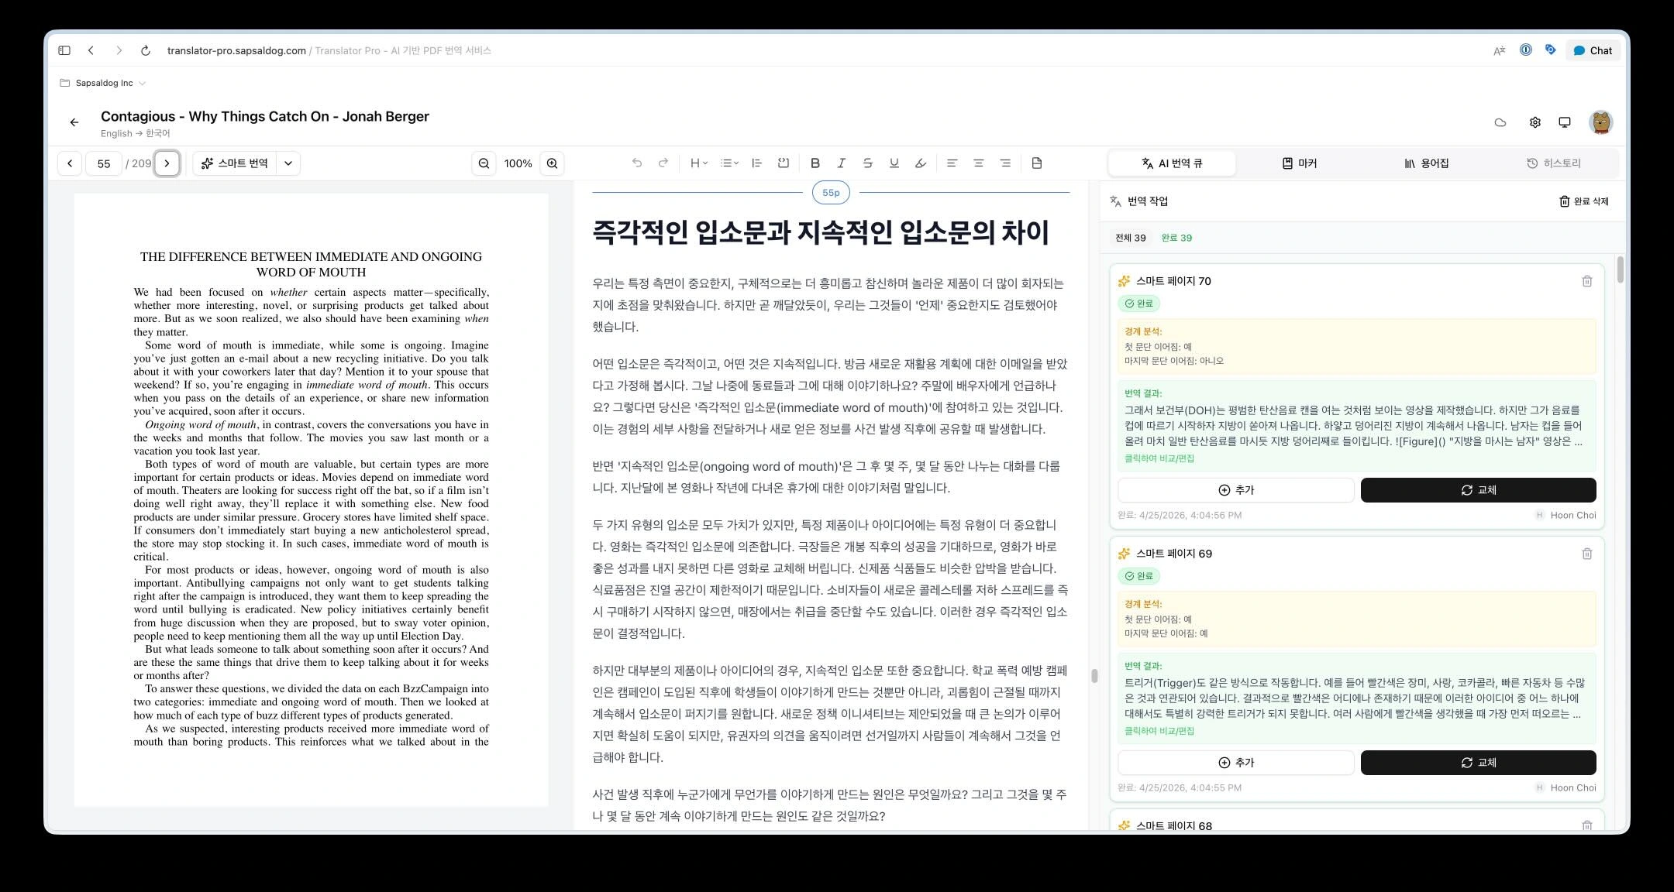The width and height of the screenshot is (1674, 892).
Task: Expand the 스마트 번역 options dropdown
Action: (x=288, y=163)
